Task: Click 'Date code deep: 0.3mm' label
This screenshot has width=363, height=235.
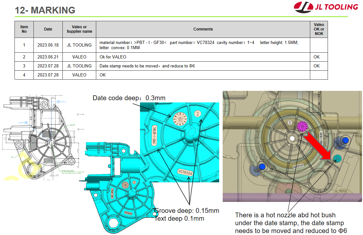Action: coord(129,98)
